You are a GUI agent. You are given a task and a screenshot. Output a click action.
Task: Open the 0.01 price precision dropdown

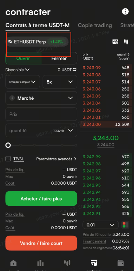pos(101,225)
